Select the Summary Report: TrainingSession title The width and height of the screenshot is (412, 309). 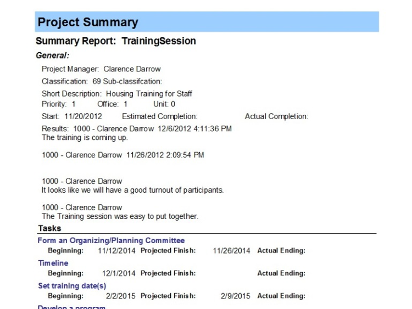coord(116,41)
